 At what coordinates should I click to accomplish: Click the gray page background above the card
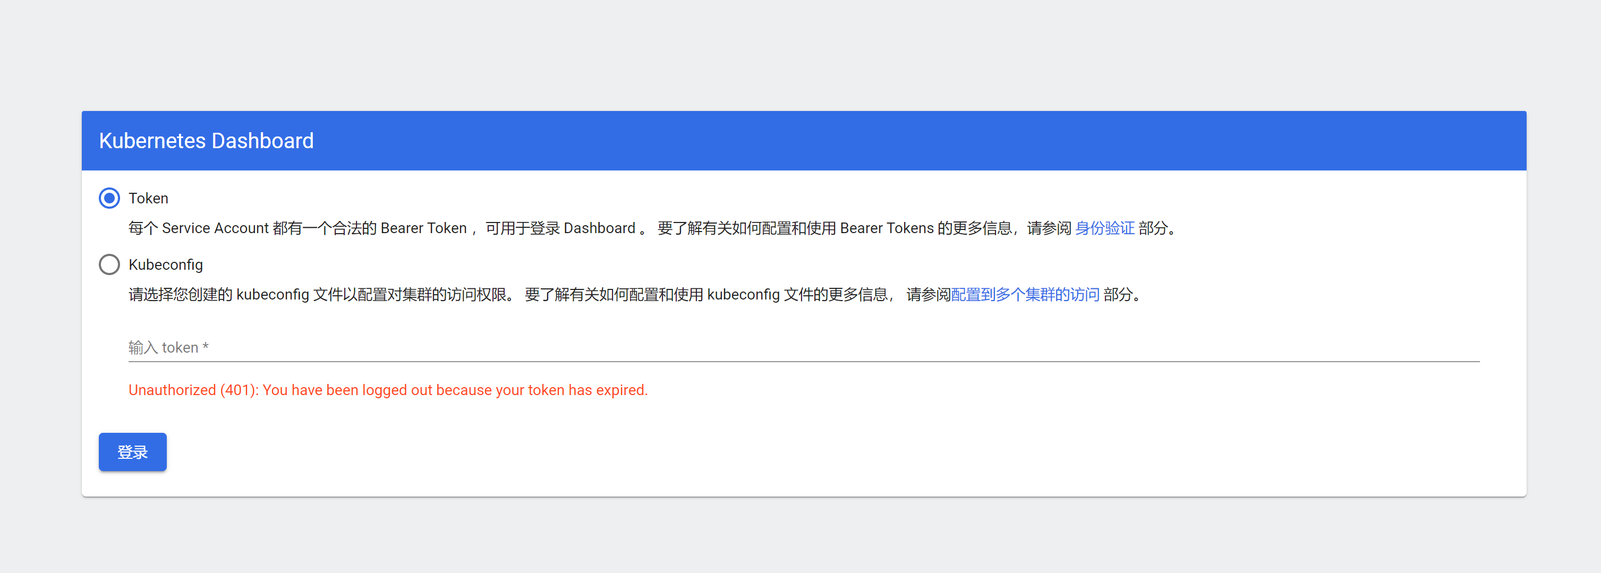[800, 56]
